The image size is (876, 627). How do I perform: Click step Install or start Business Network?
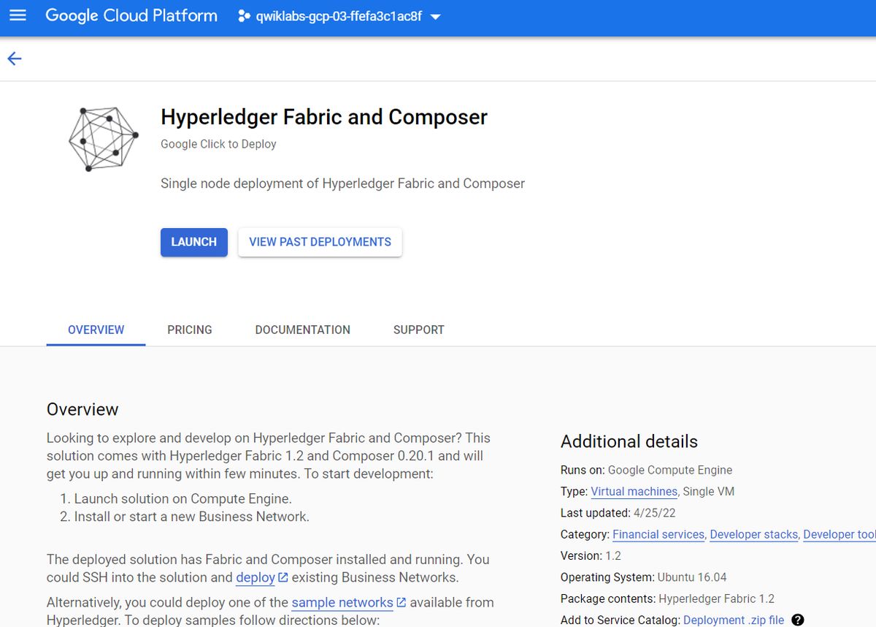pyautogui.click(x=191, y=517)
